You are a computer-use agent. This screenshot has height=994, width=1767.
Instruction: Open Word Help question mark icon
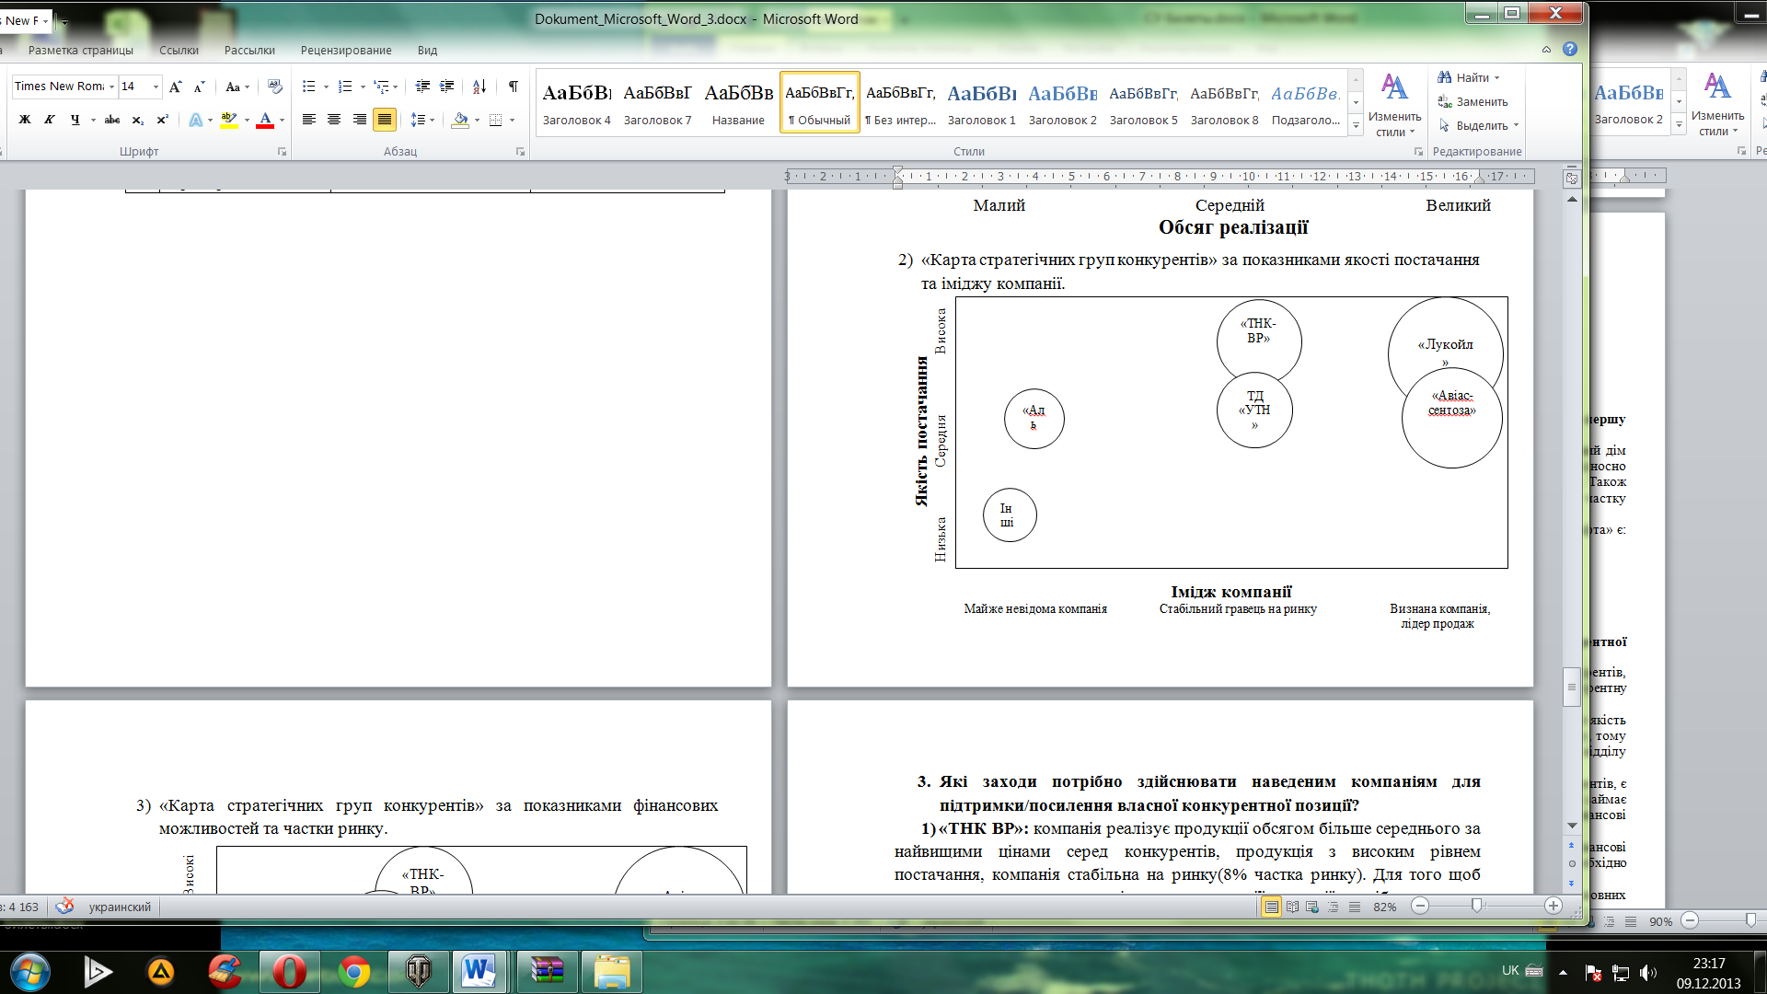click(x=1570, y=50)
